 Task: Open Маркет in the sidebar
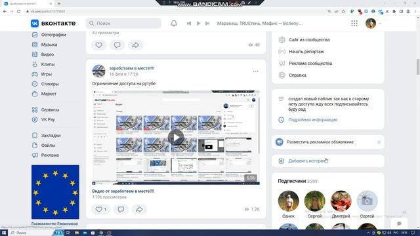45,94
